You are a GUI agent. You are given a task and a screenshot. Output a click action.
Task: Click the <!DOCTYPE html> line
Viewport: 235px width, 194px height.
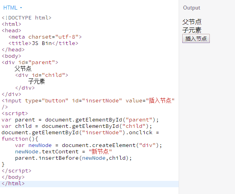[x=26, y=18]
